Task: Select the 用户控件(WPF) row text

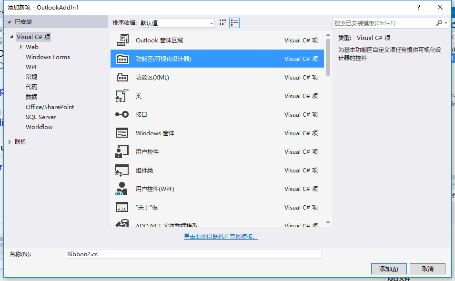Action: click(155, 189)
